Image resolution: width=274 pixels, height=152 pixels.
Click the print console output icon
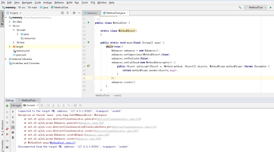coord(13,133)
